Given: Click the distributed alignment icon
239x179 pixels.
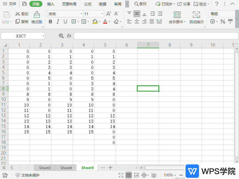Looking at the screenshot, I should tap(159, 21).
